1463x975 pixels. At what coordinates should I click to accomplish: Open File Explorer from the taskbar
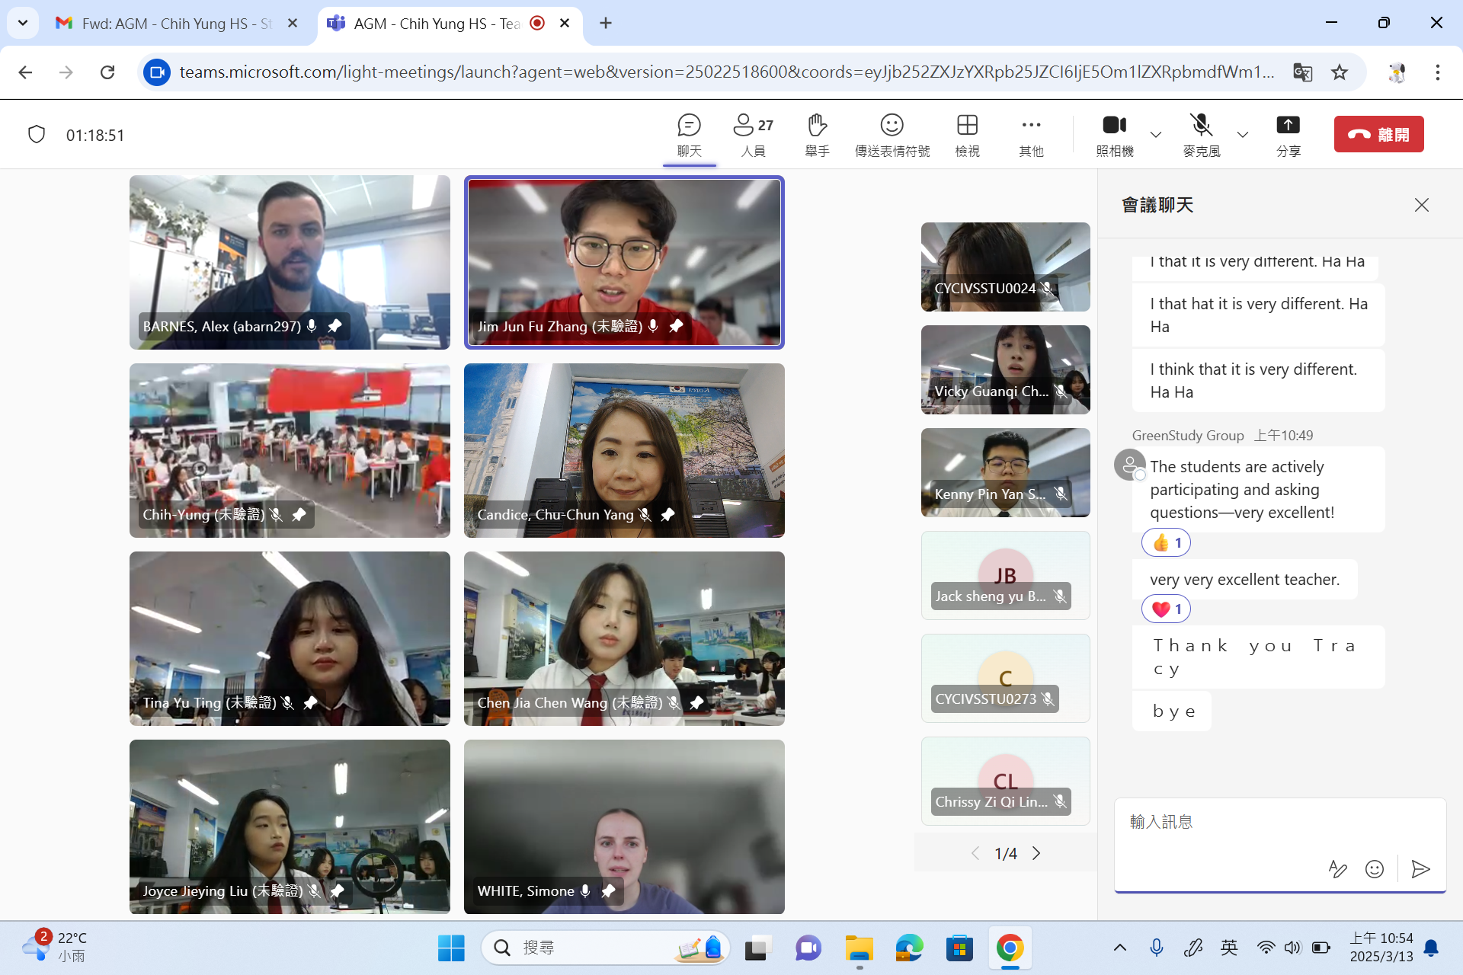(859, 948)
